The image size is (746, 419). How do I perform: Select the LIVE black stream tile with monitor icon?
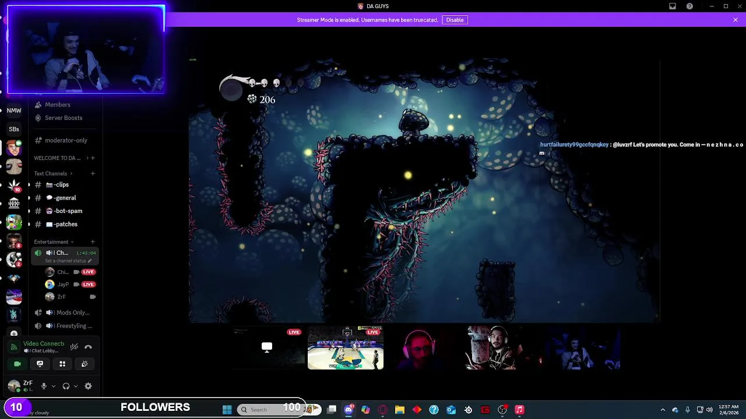click(267, 348)
